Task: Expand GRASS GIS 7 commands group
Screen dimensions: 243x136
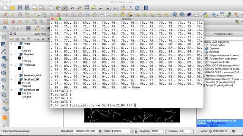Action: point(223,72)
